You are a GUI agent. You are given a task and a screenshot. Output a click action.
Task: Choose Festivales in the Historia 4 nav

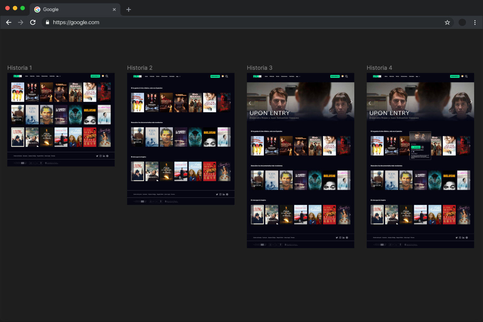[x=412, y=76]
